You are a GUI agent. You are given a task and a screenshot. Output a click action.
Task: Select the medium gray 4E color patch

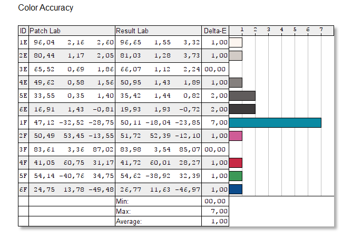pyautogui.click(x=236, y=82)
